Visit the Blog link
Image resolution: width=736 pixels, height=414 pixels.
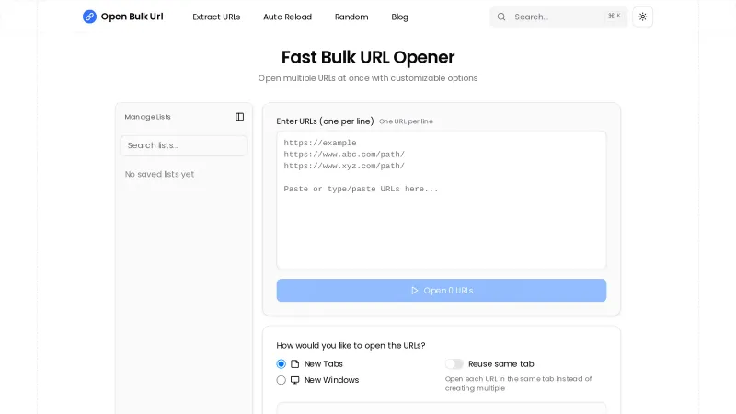coord(399,17)
